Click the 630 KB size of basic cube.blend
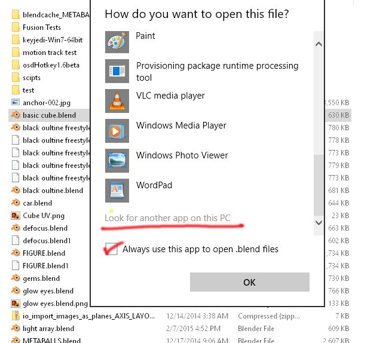This screenshot has height=343, width=392. pyautogui.click(x=339, y=115)
